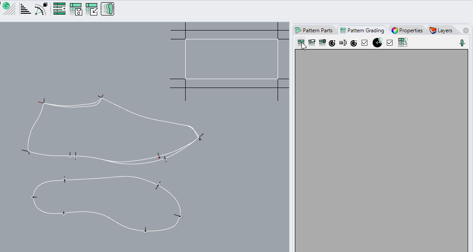Click the delete grading table icon
This screenshot has width=473, height=252.
322,43
